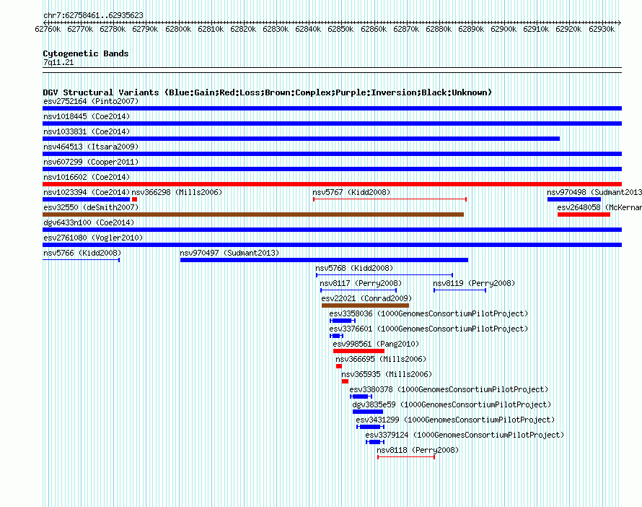Click the thin blue nsv5766 line

(81, 260)
